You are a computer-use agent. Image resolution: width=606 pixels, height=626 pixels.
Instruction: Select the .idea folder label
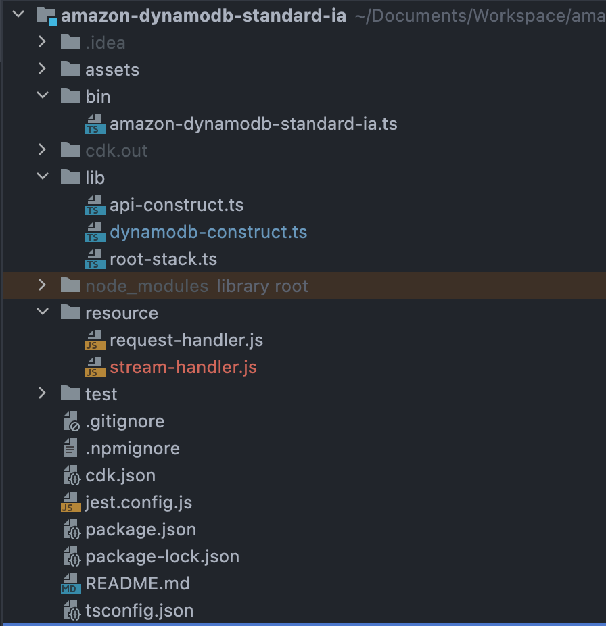click(106, 43)
